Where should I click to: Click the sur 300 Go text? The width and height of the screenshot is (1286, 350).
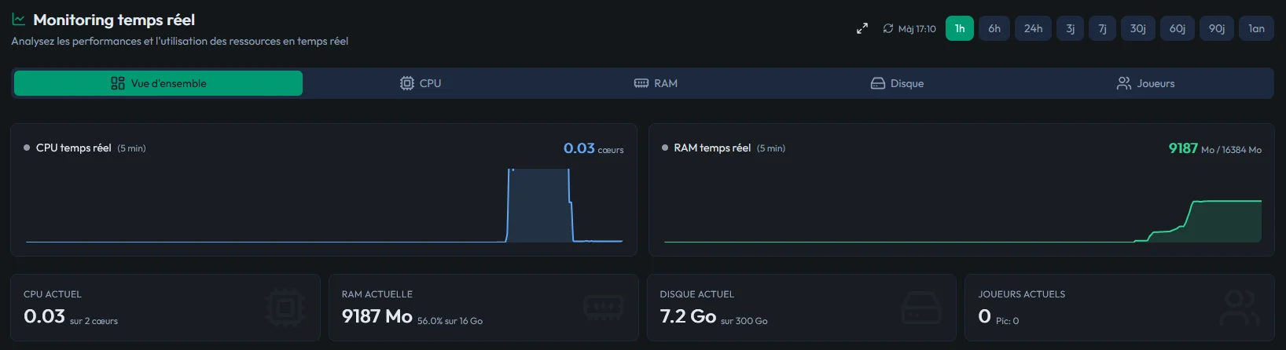pyautogui.click(x=744, y=321)
